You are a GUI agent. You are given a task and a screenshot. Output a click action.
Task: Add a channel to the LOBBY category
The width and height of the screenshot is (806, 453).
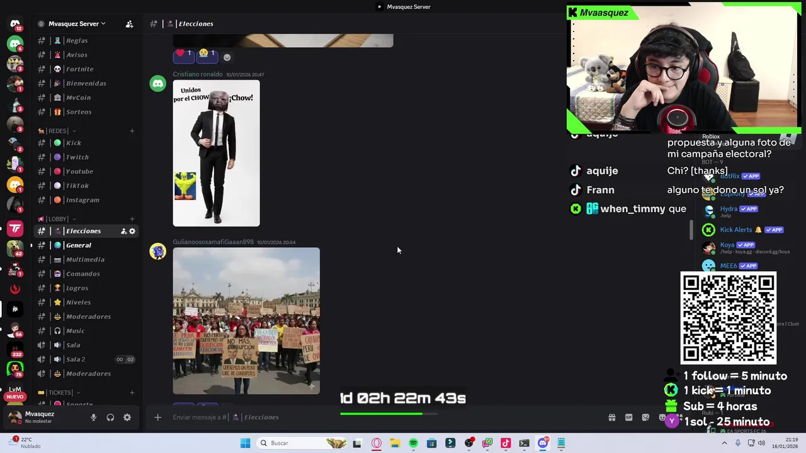(132, 219)
